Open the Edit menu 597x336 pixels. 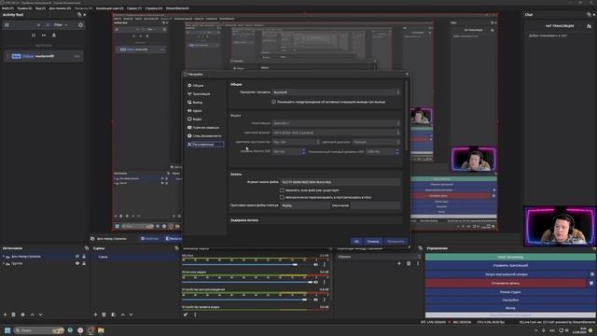[24, 8]
